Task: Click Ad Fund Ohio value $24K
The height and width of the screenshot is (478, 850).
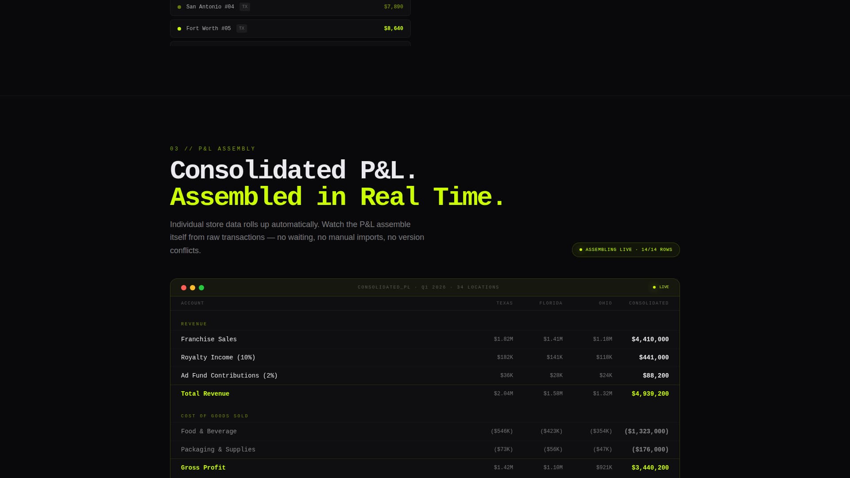Action: 606,376
